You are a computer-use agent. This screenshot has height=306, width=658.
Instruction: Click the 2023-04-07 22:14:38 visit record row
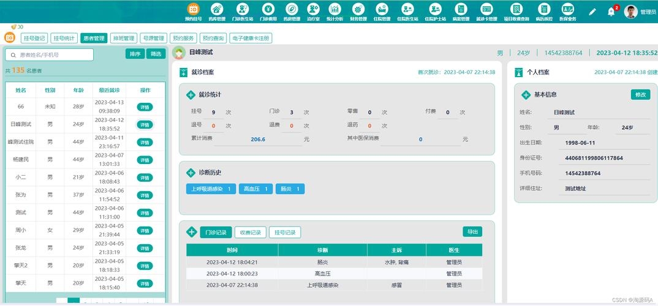(x=334, y=285)
